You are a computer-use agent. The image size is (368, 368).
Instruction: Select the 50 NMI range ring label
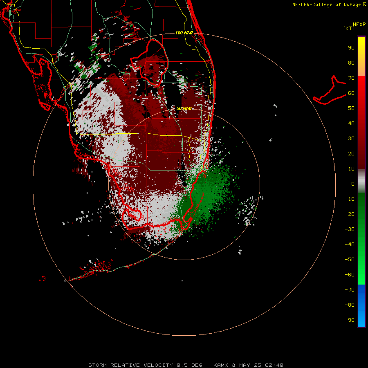(x=184, y=108)
